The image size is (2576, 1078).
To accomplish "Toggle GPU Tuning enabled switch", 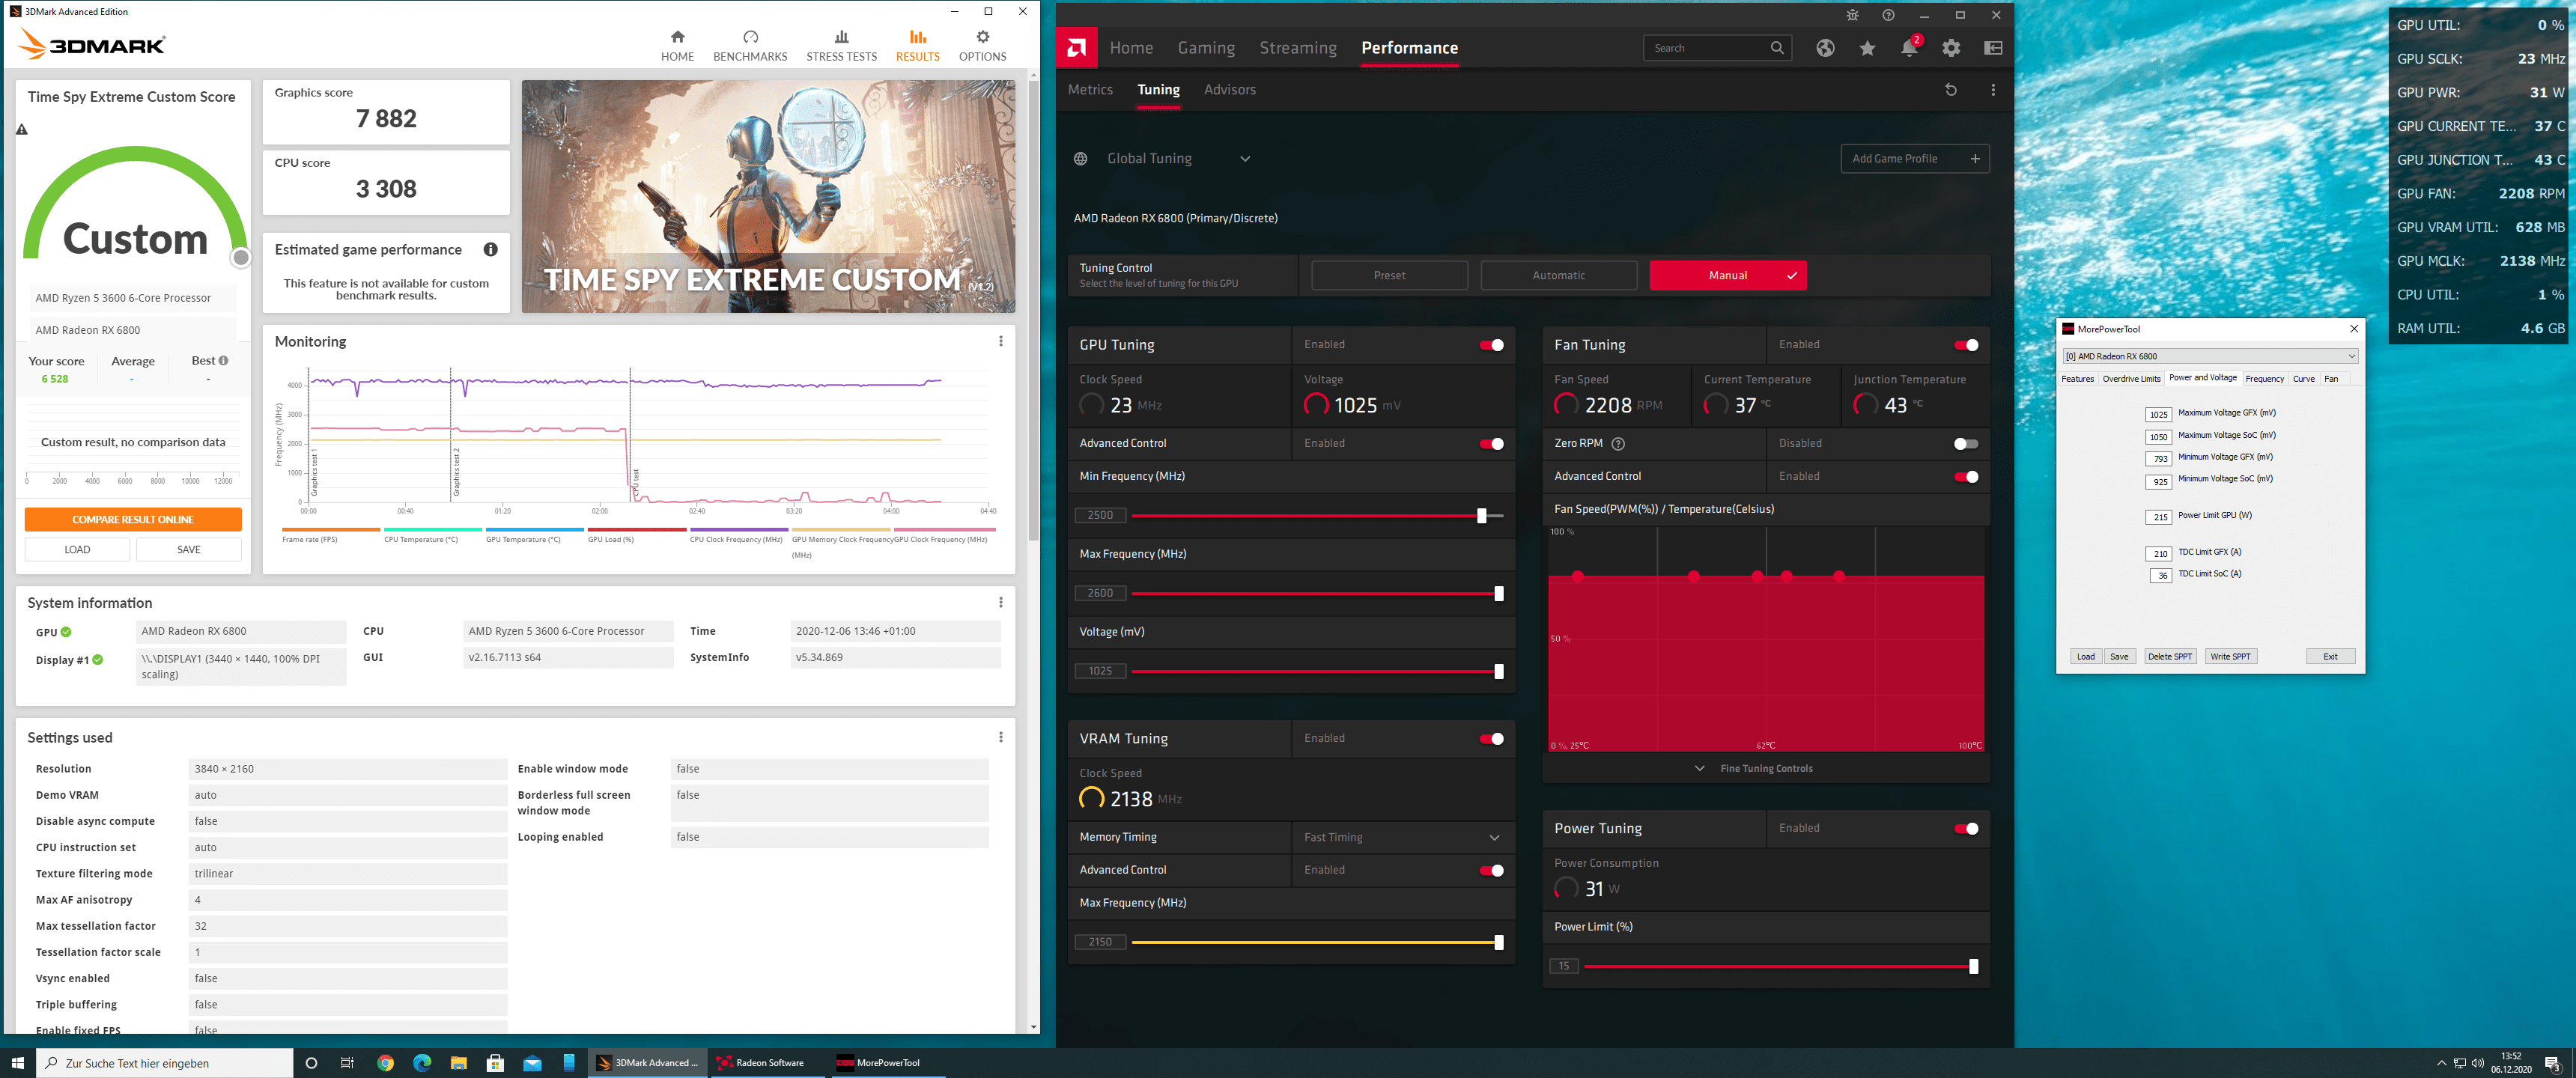I will pos(1491,345).
